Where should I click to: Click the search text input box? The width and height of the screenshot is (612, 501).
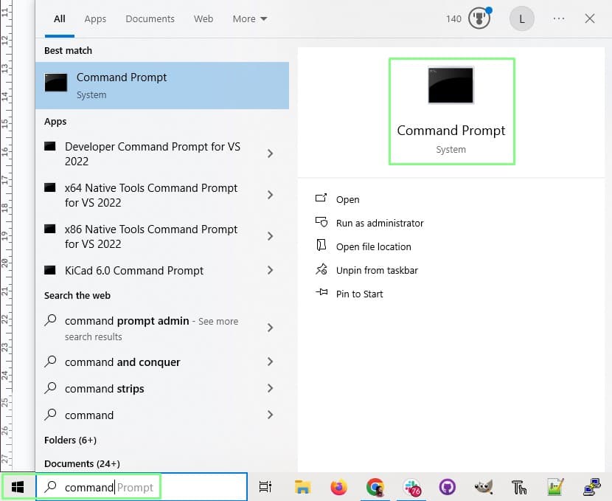click(140, 487)
